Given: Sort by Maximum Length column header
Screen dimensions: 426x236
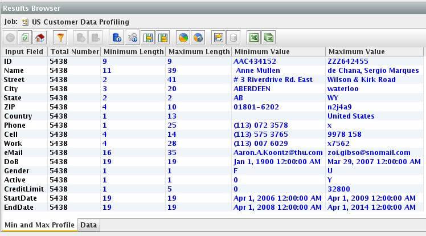Looking at the screenshot, I should coord(199,52).
